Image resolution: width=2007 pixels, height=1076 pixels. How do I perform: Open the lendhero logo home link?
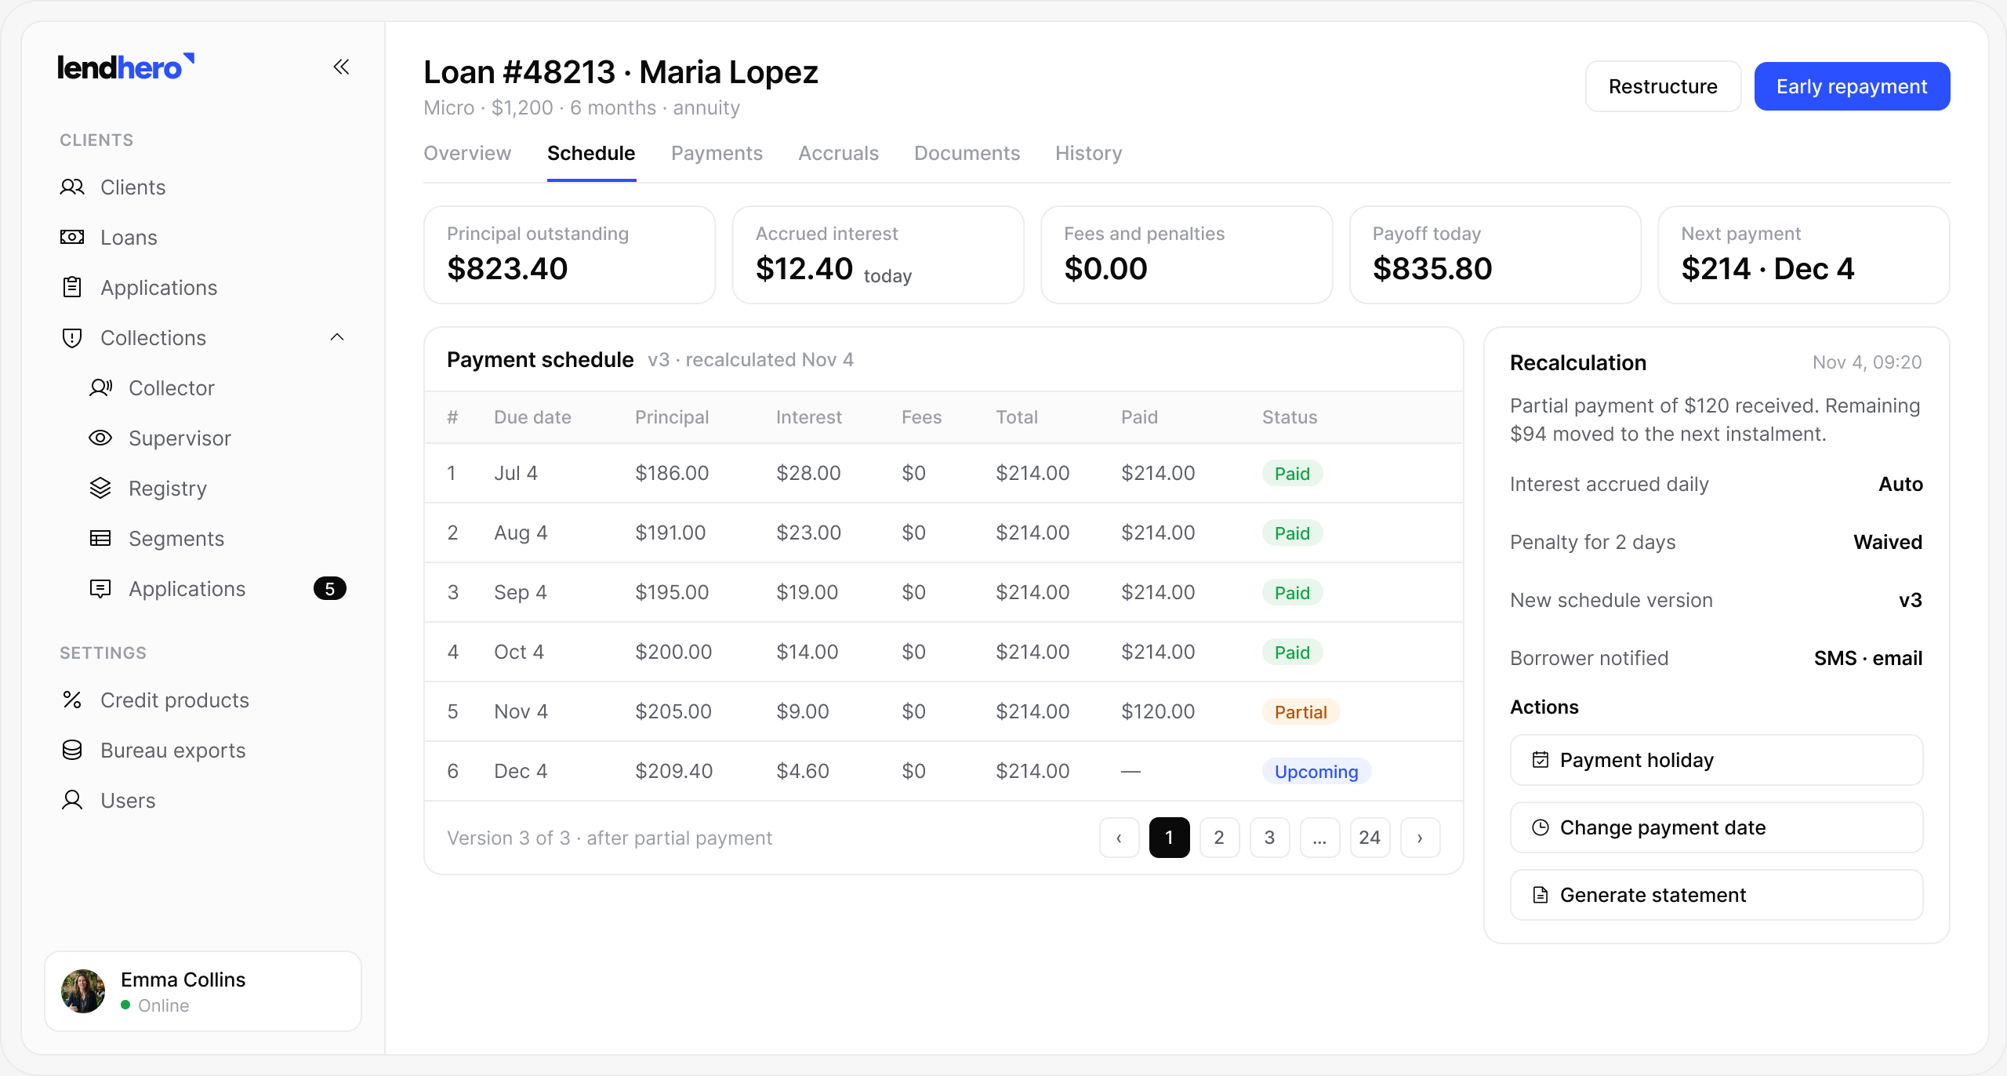click(126, 67)
